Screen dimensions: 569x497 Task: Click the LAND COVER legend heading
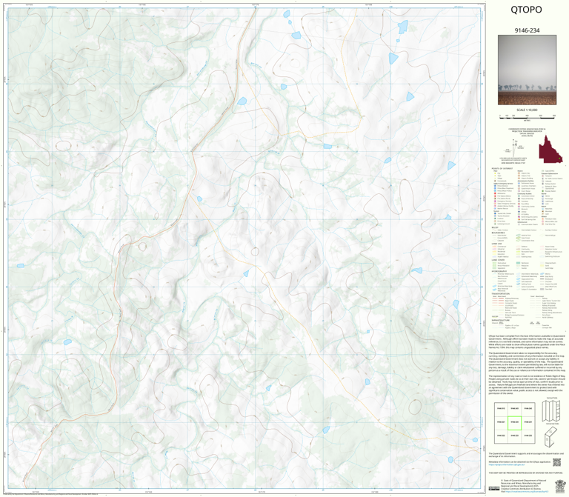tap(498, 260)
